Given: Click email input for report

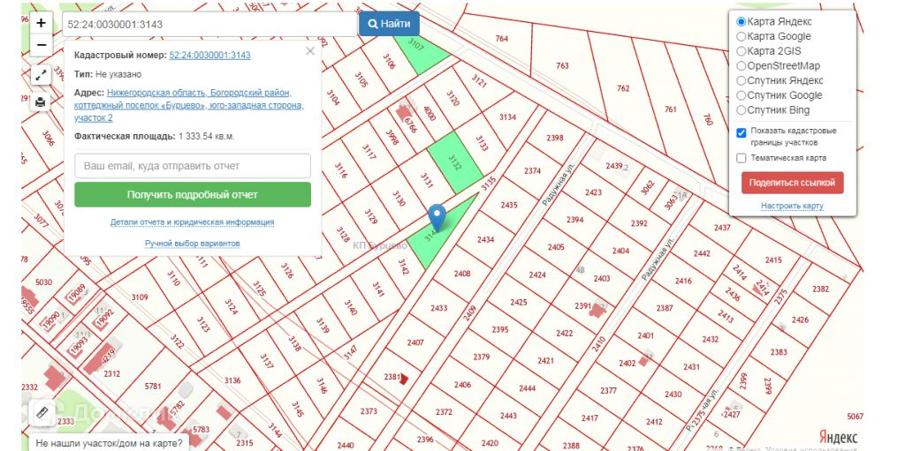Looking at the screenshot, I should click(193, 166).
